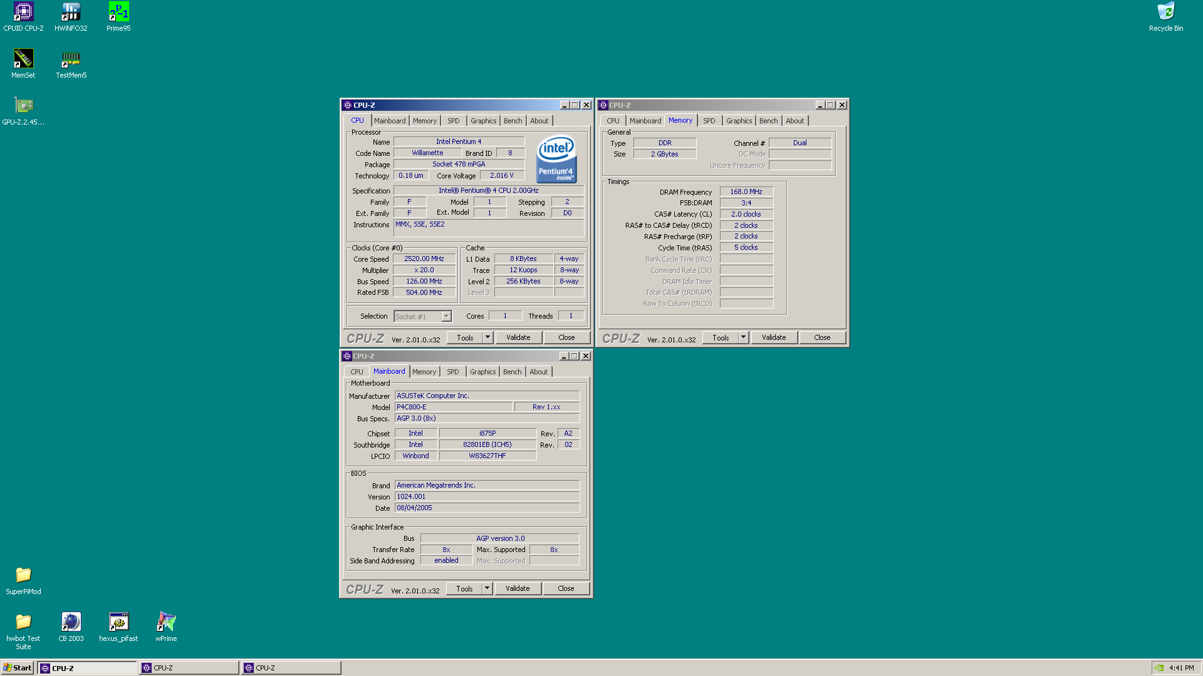Click Validate in the Memory window
This screenshot has height=676, width=1203.
(774, 337)
